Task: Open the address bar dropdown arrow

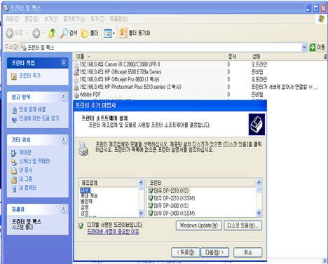Action: click(304, 48)
